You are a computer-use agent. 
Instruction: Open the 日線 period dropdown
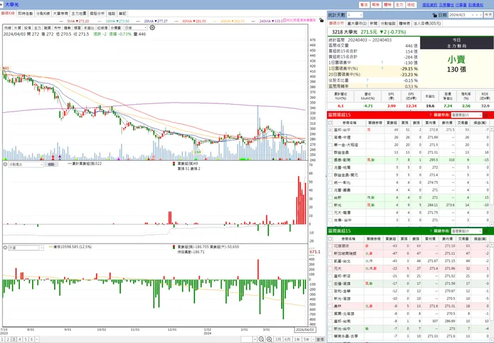135,28
